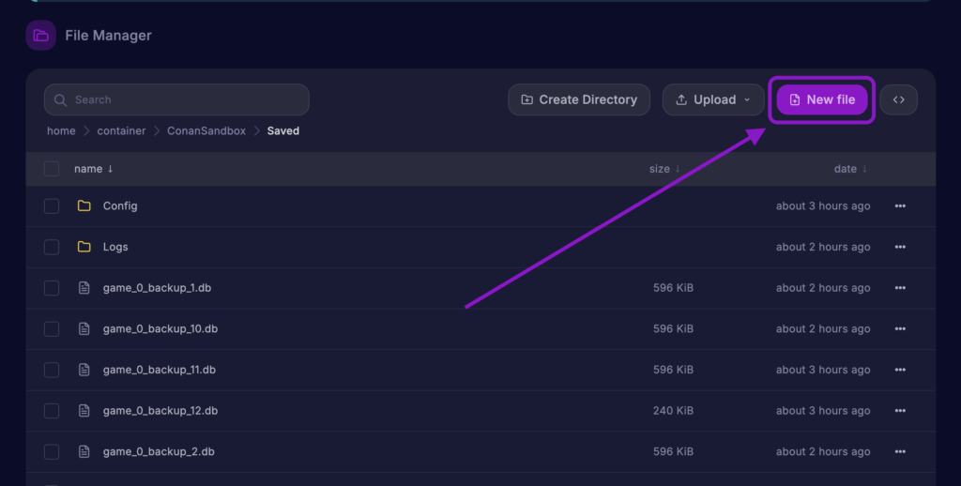Open the code view toggle icon

pos(898,99)
